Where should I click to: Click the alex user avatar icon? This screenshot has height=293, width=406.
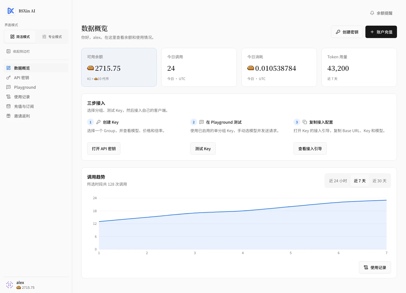pyautogui.click(x=10, y=285)
